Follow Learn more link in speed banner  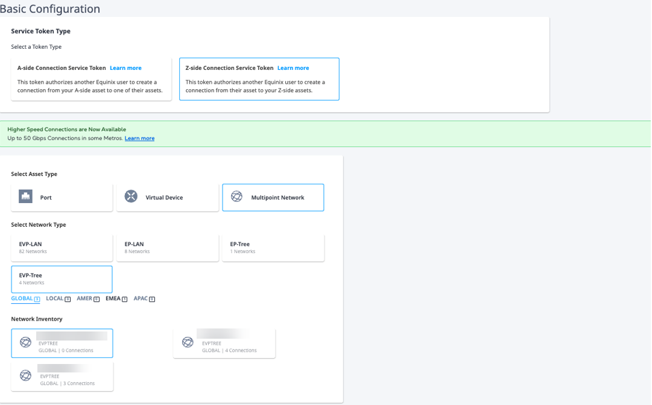point(139,139)
